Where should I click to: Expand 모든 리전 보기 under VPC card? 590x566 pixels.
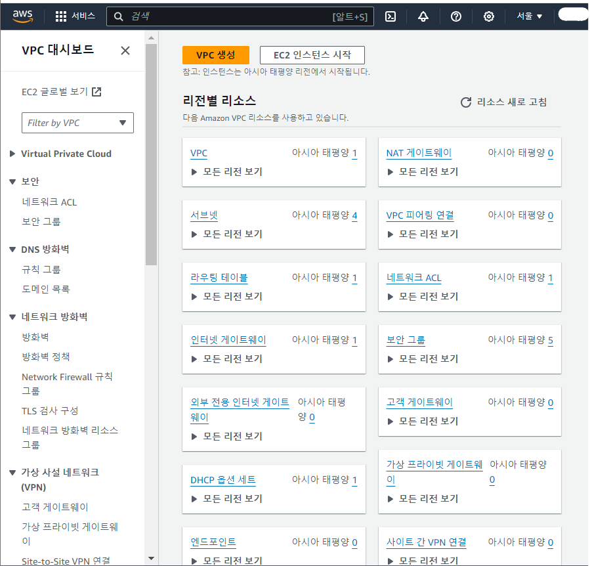click(x=227, y=172)
